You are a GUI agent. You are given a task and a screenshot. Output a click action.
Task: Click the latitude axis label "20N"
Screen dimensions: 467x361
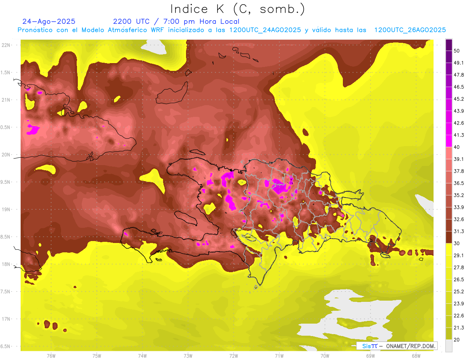coord(6,155)
